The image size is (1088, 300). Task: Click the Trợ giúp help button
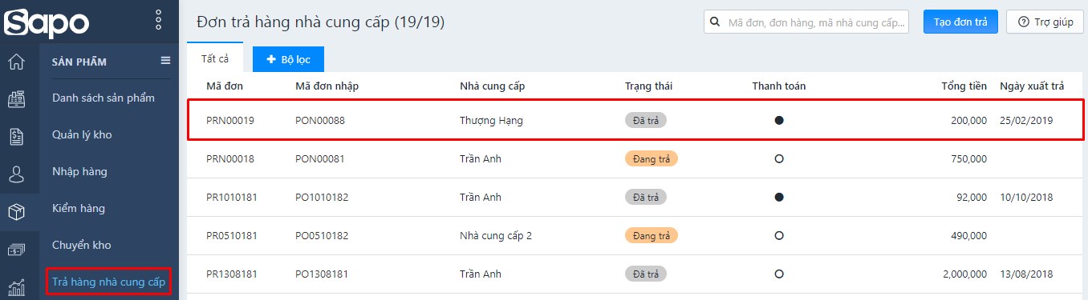click(1045, 22)
